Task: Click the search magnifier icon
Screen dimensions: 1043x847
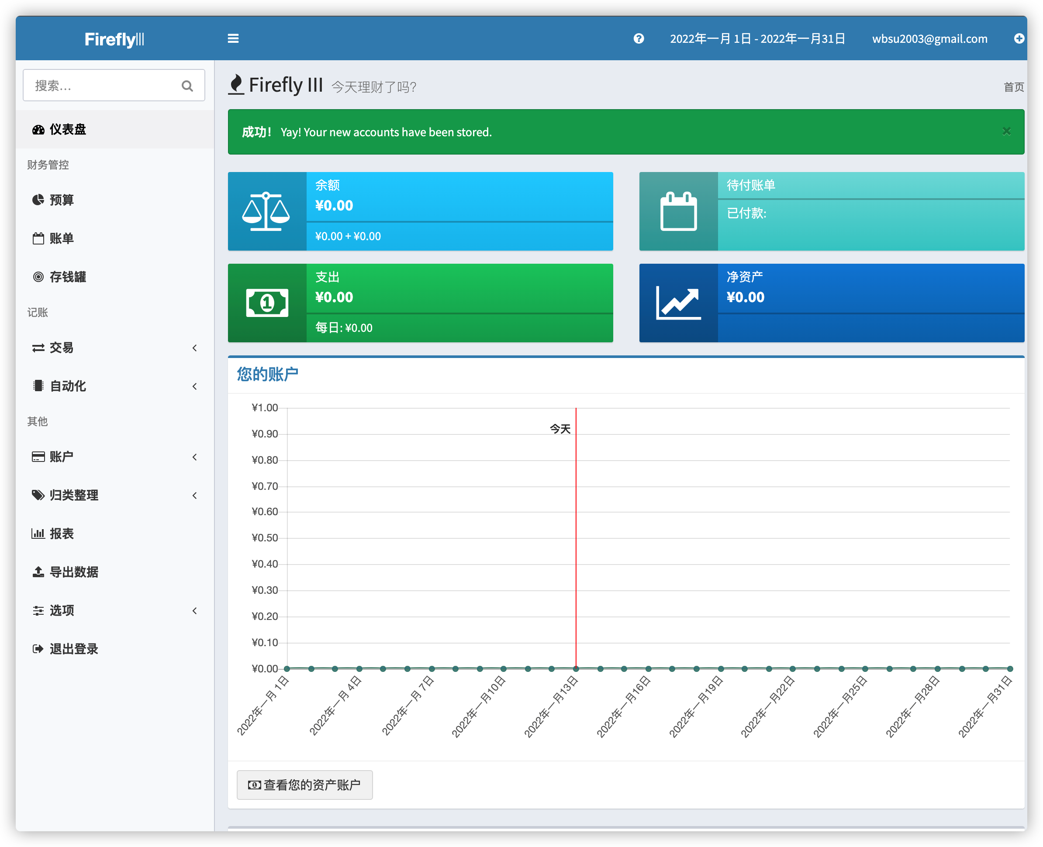Action: pos(187,86)
